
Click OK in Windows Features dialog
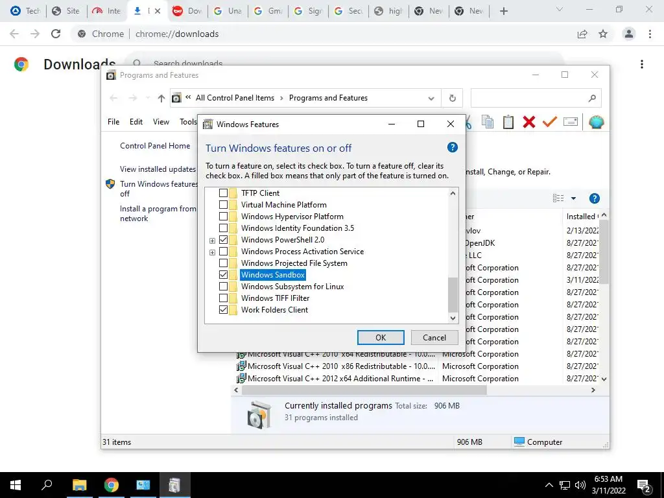(x=381, y=337)
